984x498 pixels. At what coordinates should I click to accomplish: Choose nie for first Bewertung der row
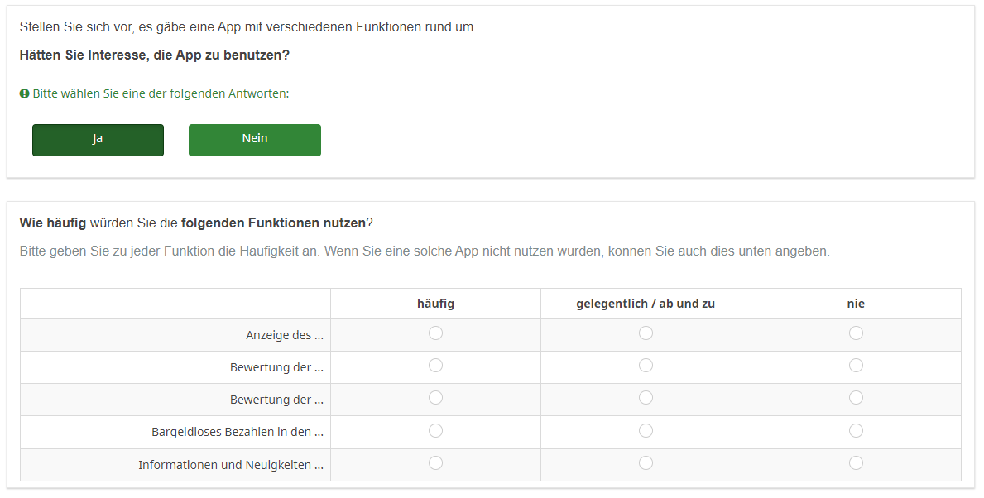[856, 365]
